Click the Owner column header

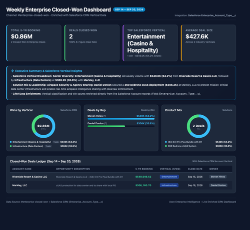point(213,169)
